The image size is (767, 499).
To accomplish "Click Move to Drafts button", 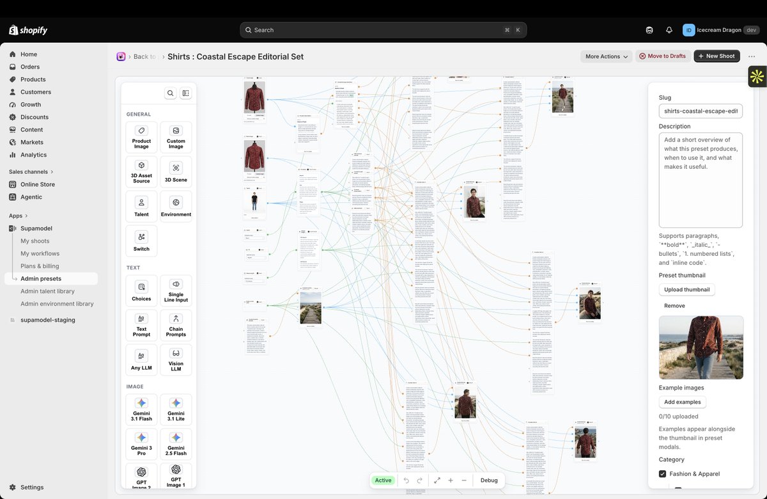I will click(x=662, y=56).
